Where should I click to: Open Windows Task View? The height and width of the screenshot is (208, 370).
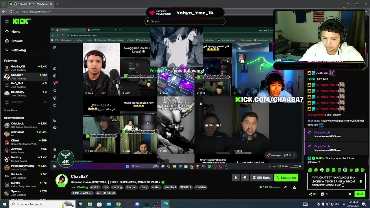[x=80, y=204]
